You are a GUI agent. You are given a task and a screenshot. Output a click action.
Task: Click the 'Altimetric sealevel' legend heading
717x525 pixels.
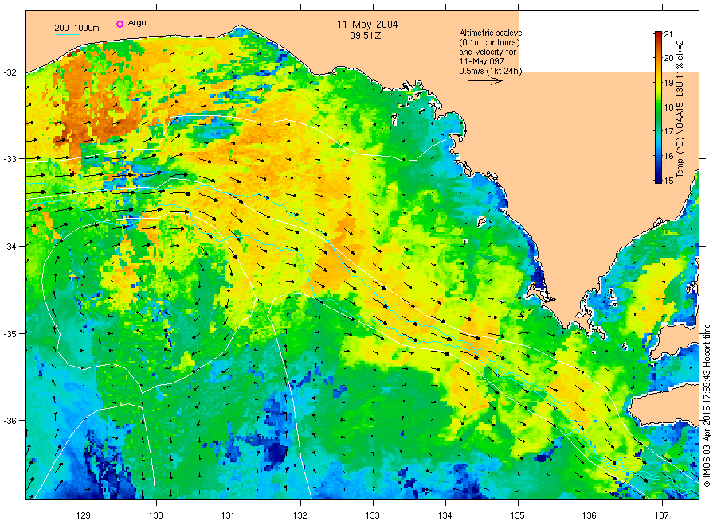(491, 33)
